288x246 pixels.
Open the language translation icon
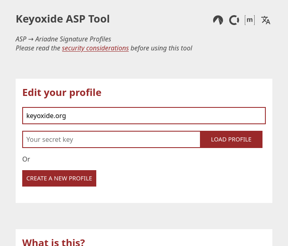(x=266, y=20)
